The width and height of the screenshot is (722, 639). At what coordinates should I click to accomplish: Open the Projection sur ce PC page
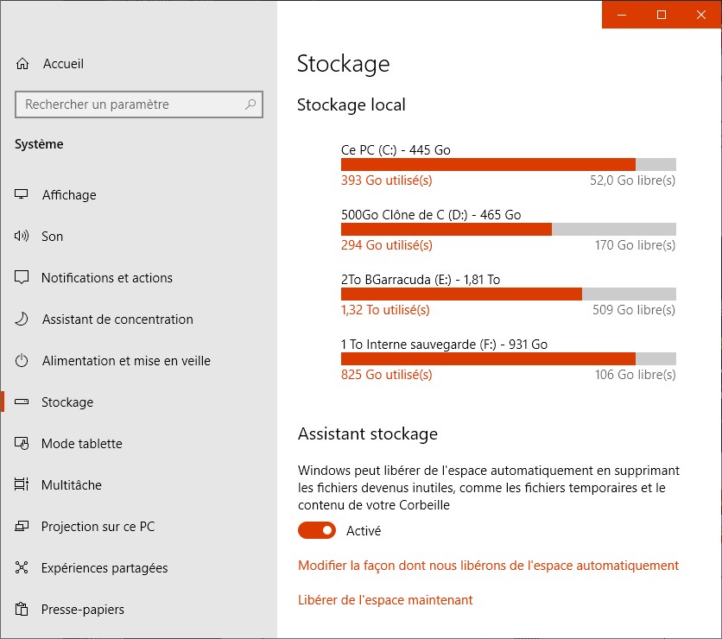98,527
